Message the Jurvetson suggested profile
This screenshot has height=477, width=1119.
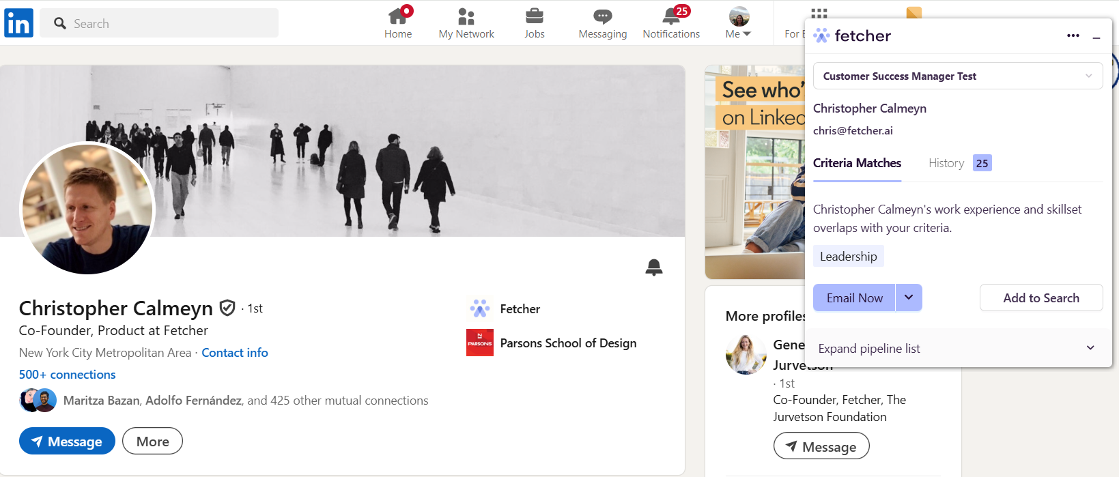(x=821, y=446)
